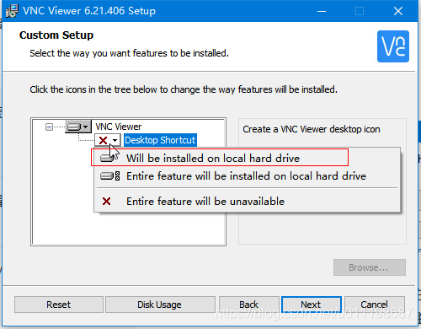Viewport: 421px width, 329px height.
Task: Click the Next button
Action: click(312, 305)
